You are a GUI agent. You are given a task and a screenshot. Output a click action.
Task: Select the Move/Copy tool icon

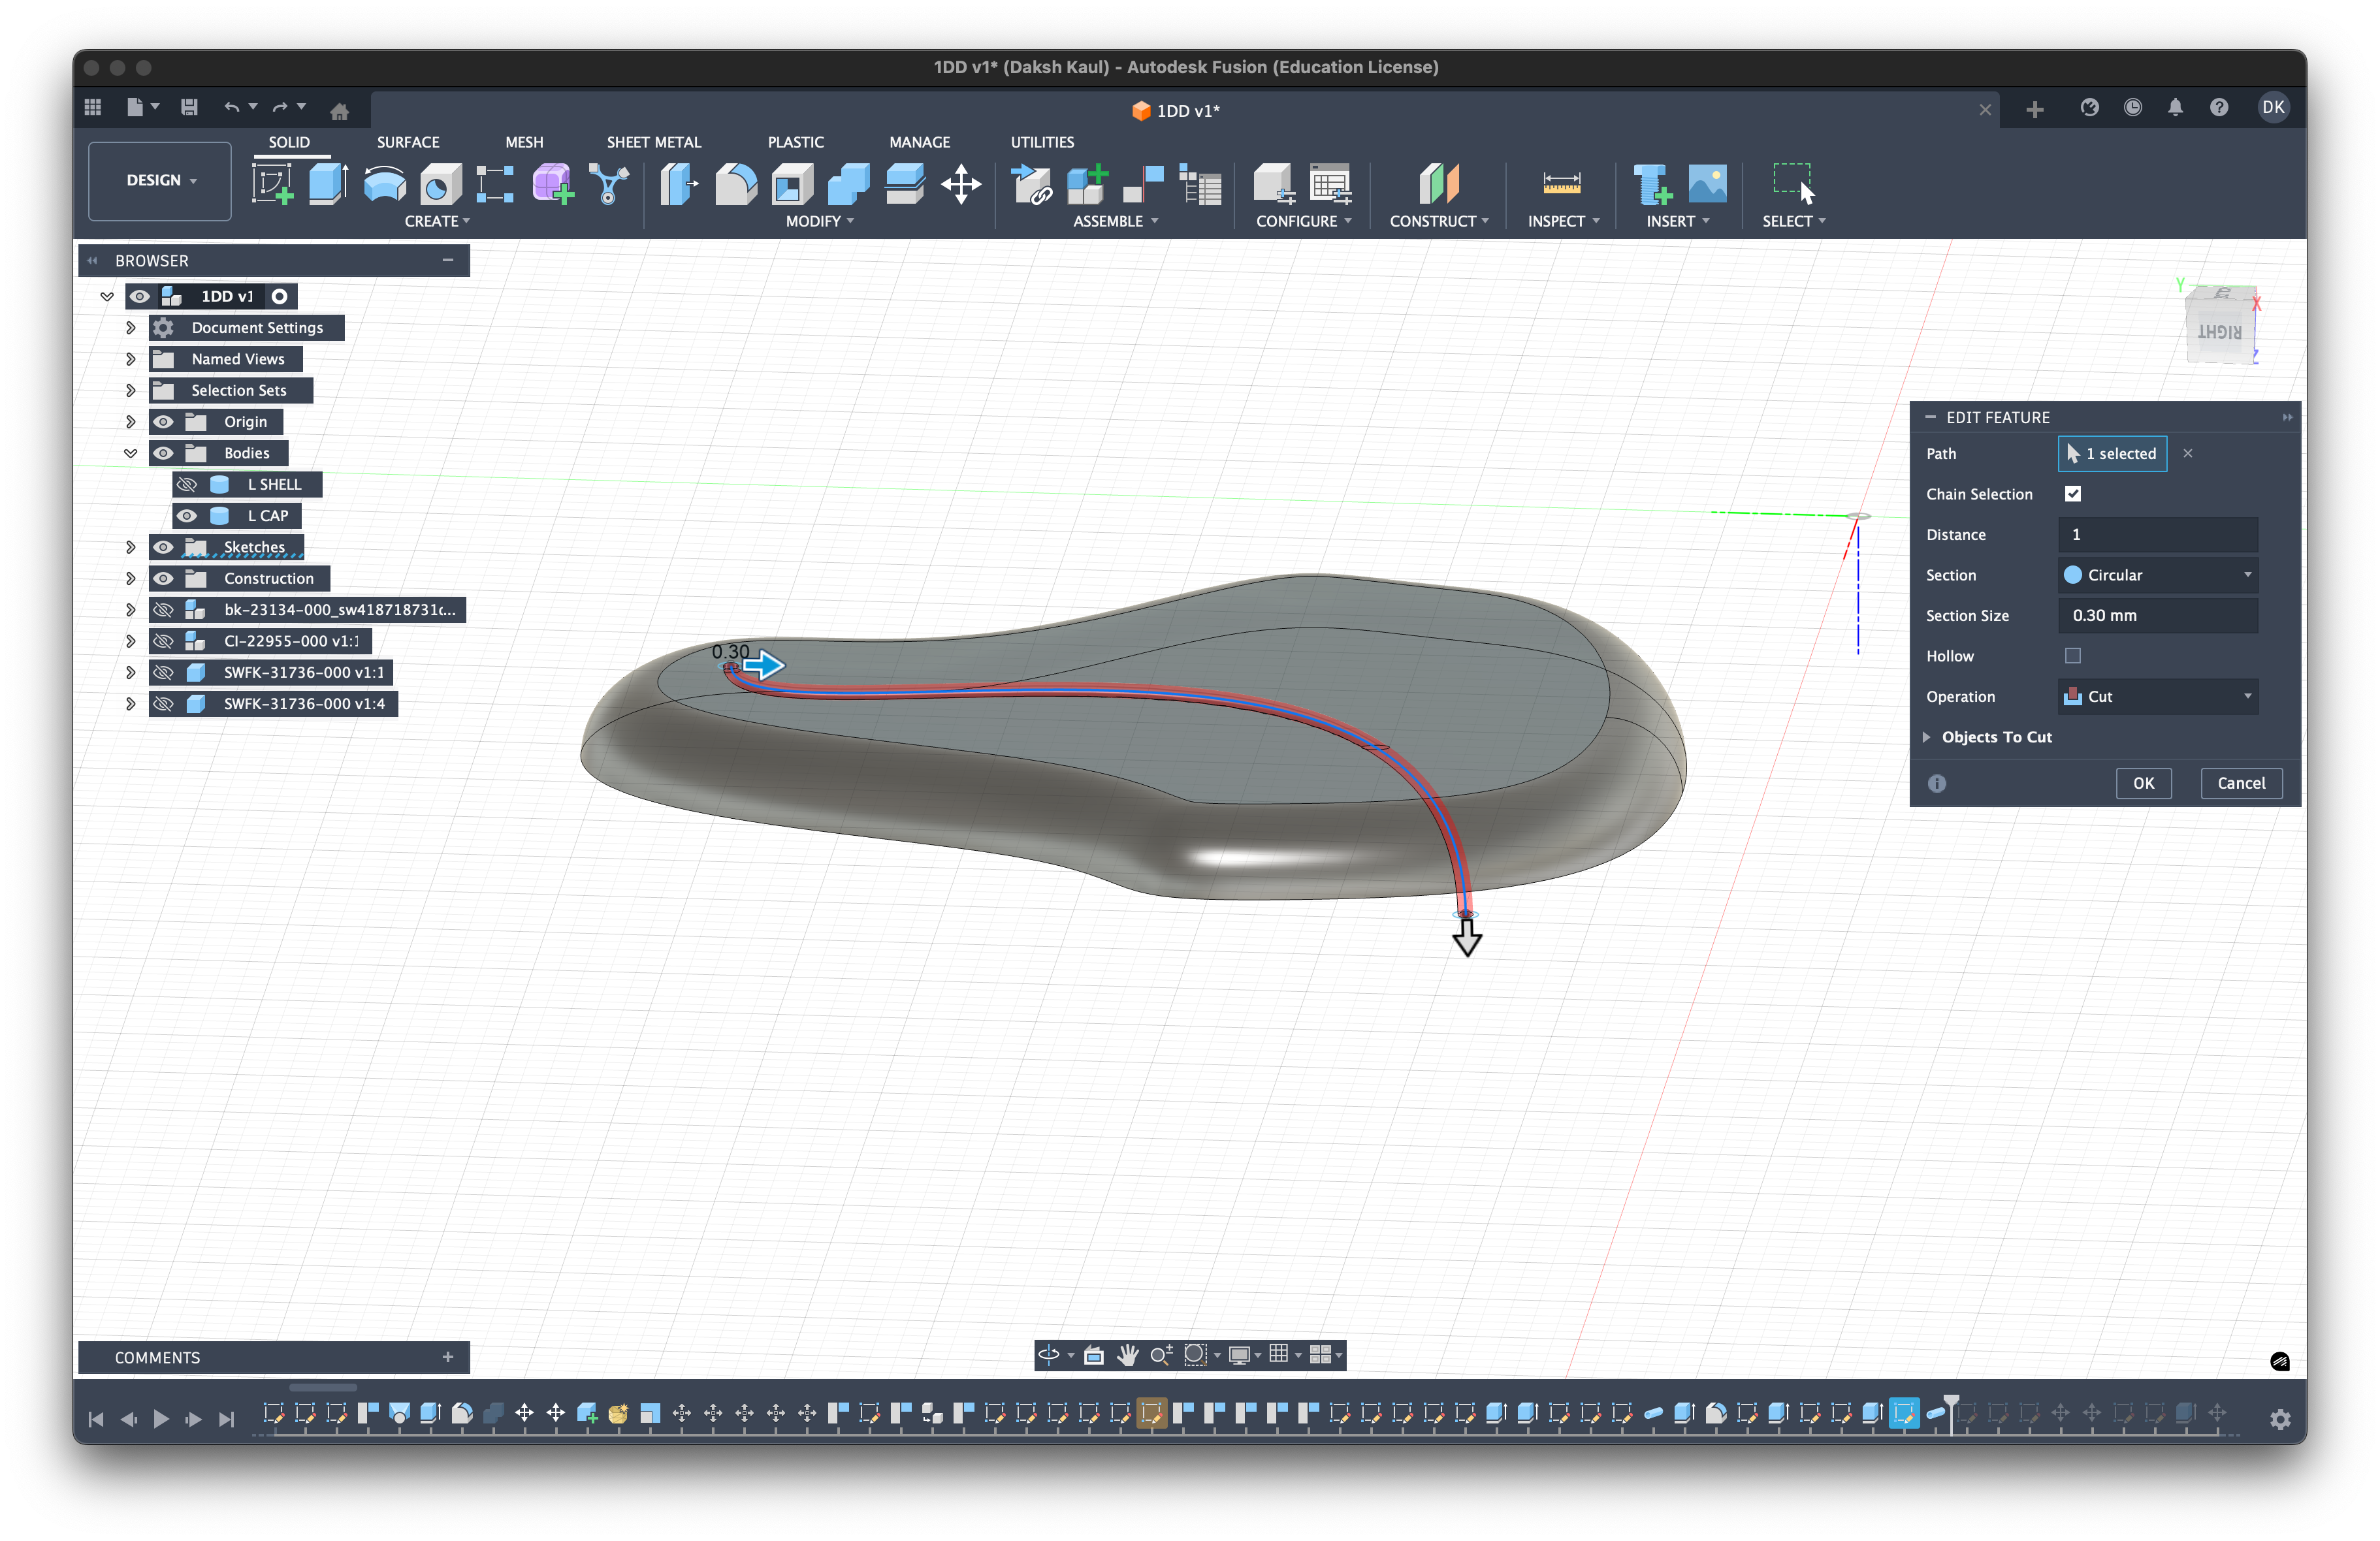coord(960,184)
